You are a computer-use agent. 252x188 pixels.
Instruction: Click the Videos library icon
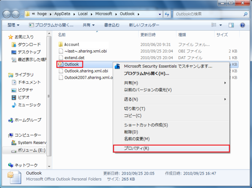click(14, 97)
